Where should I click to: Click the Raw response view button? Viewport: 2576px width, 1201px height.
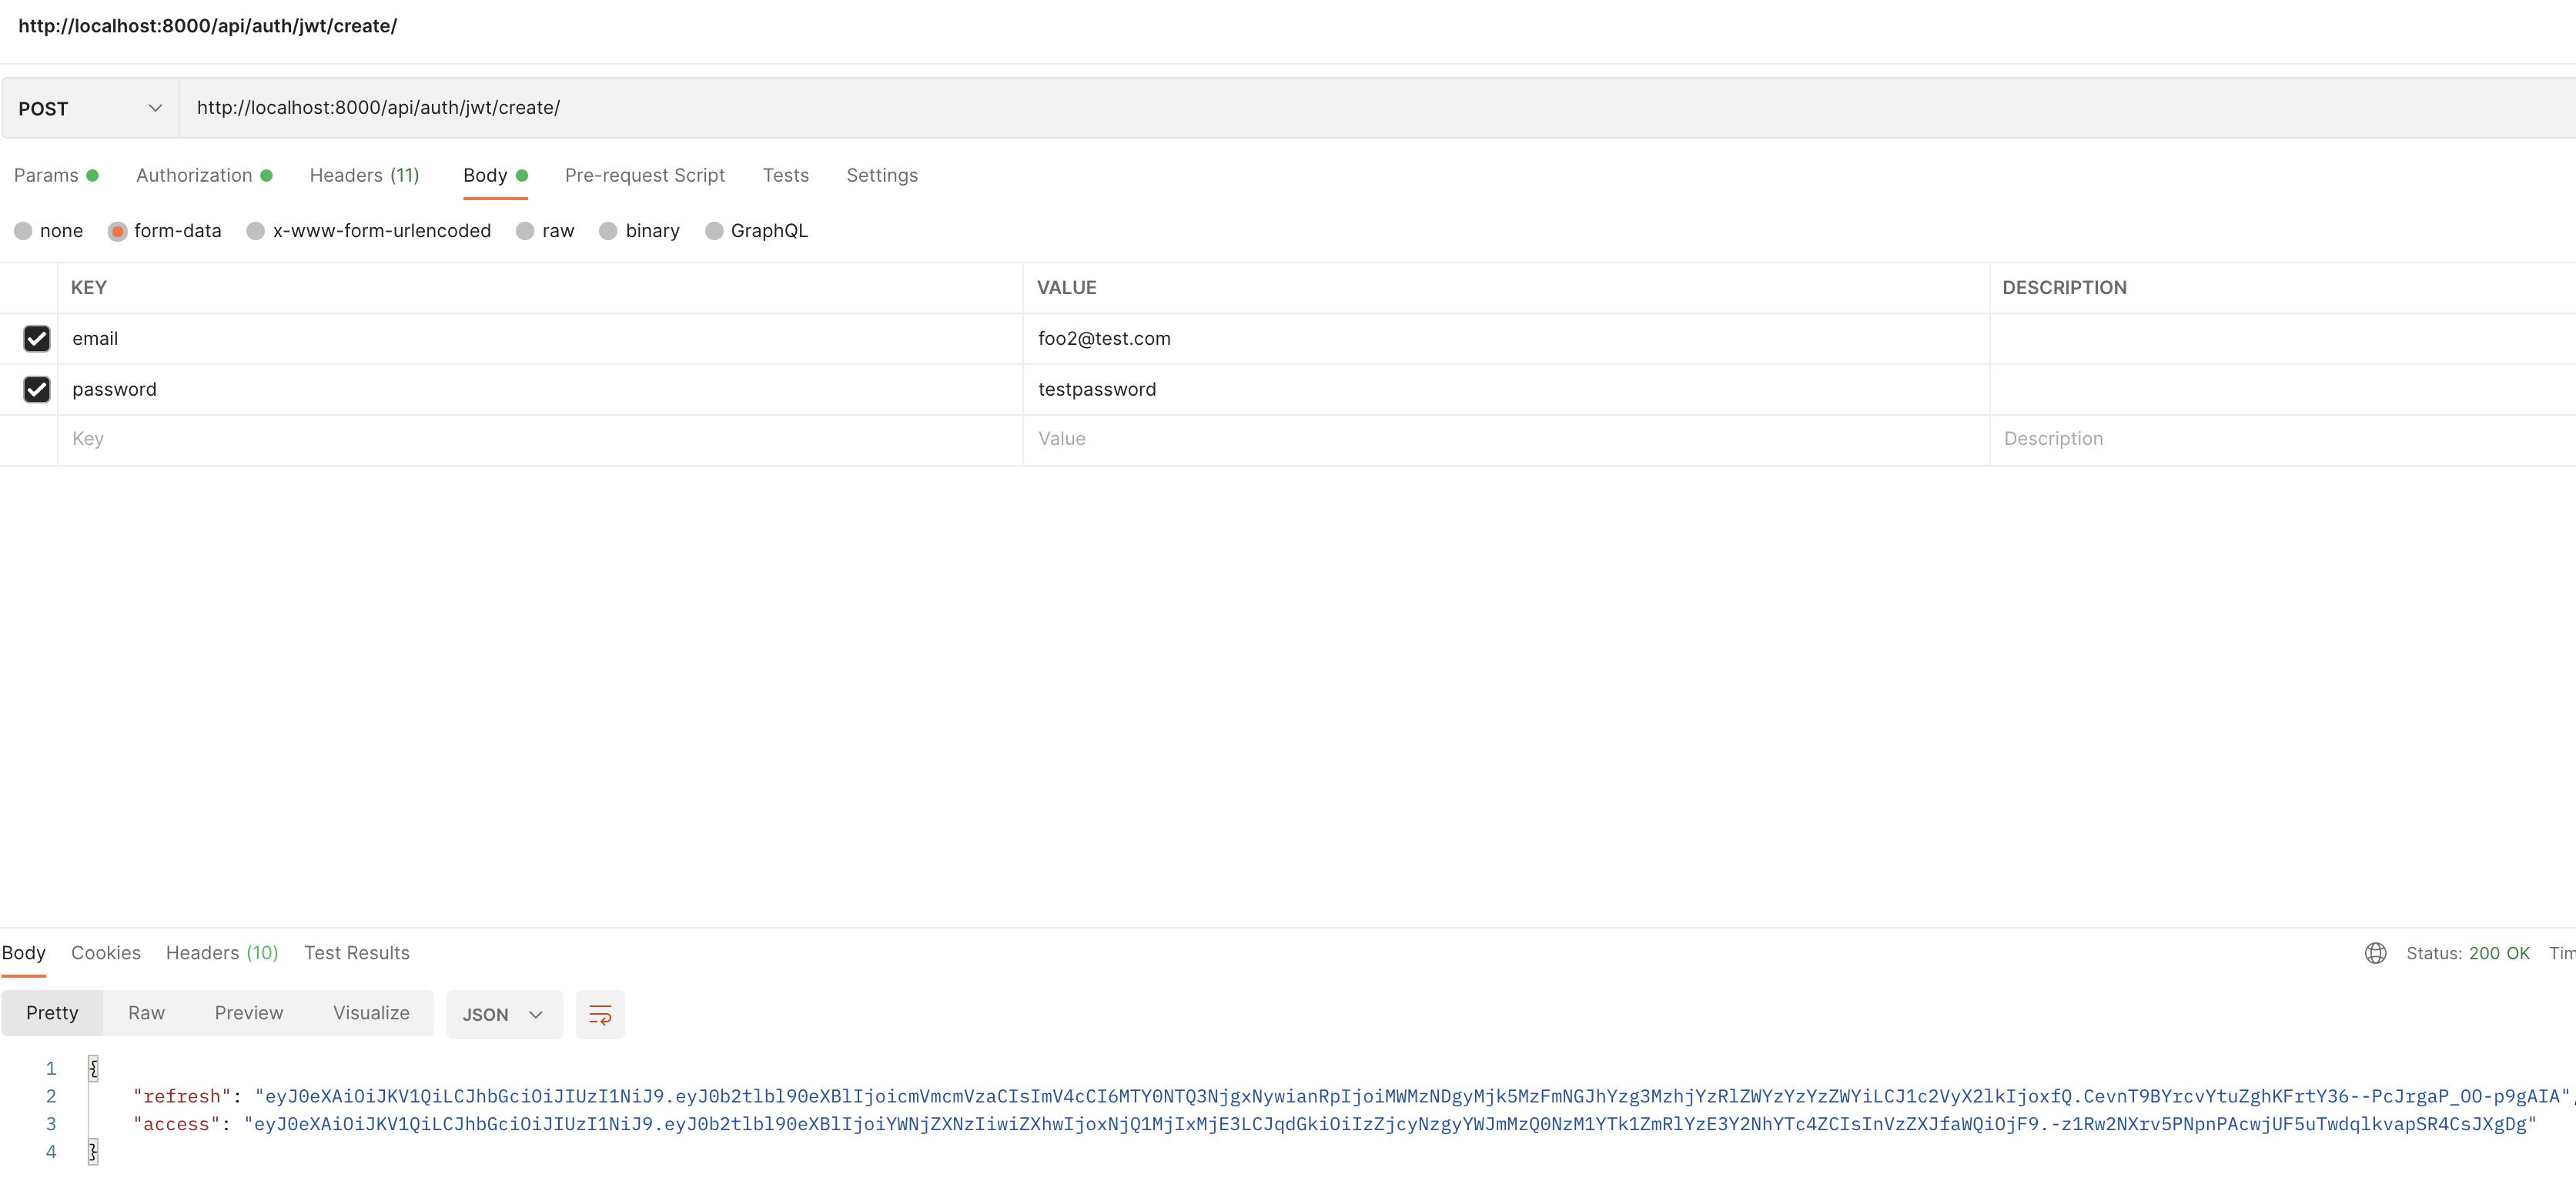pos(148,1012)
